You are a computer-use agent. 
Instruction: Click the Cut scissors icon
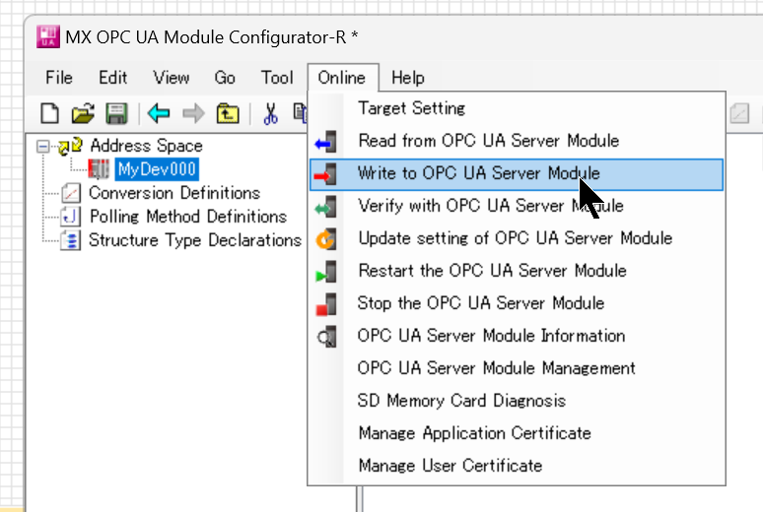(x=270, y=114)
